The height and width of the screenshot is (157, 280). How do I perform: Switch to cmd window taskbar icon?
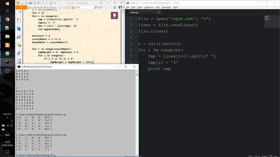pos(7,62)
